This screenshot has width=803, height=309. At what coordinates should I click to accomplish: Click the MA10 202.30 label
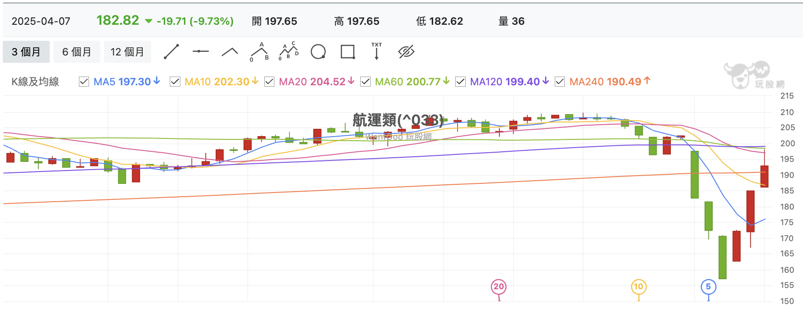(x=222, y=82)
